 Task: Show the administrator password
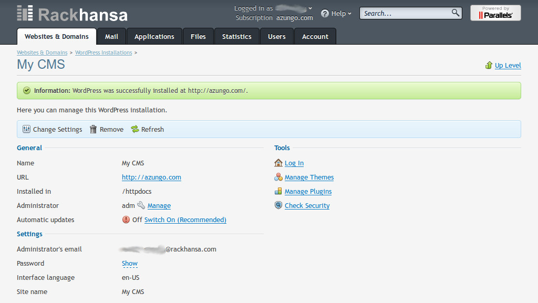coord(130,263)
